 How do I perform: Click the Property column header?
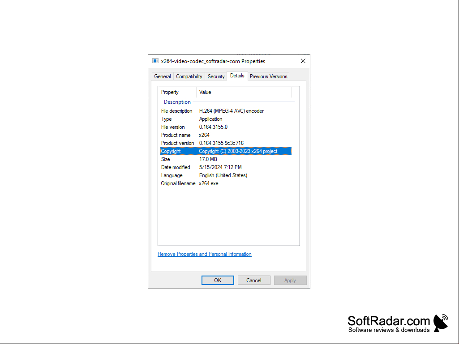pos(177,92)
